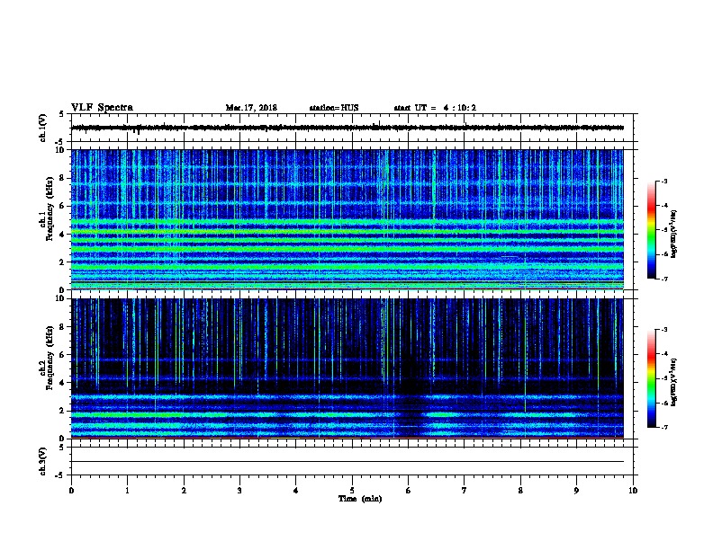Click the "-3" label on ch.1 color bar
The height and width of the screenshot is (550, 713).
tap(664, 181)
